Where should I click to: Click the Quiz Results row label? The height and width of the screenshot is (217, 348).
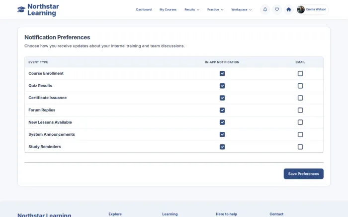pos(40,86)
